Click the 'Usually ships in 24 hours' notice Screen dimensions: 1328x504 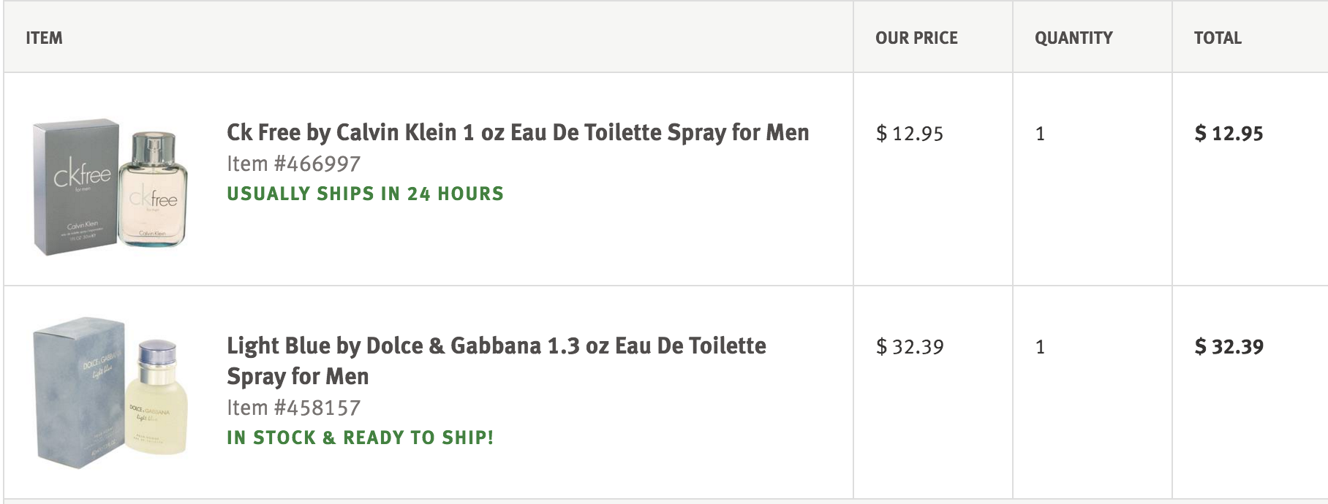point(365,194)
